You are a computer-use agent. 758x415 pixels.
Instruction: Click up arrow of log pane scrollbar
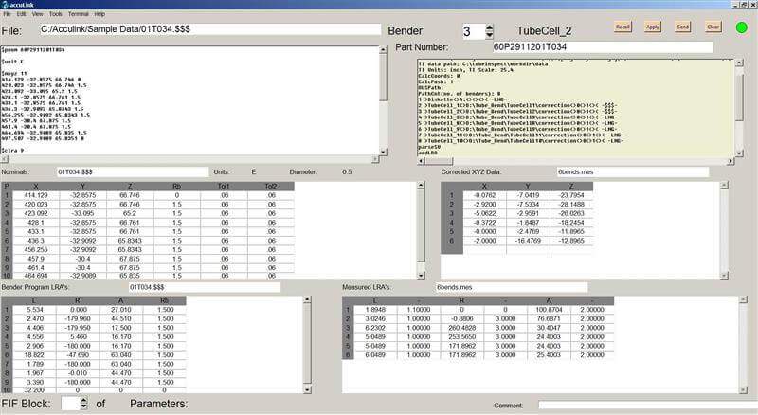(x=739, y=63)
